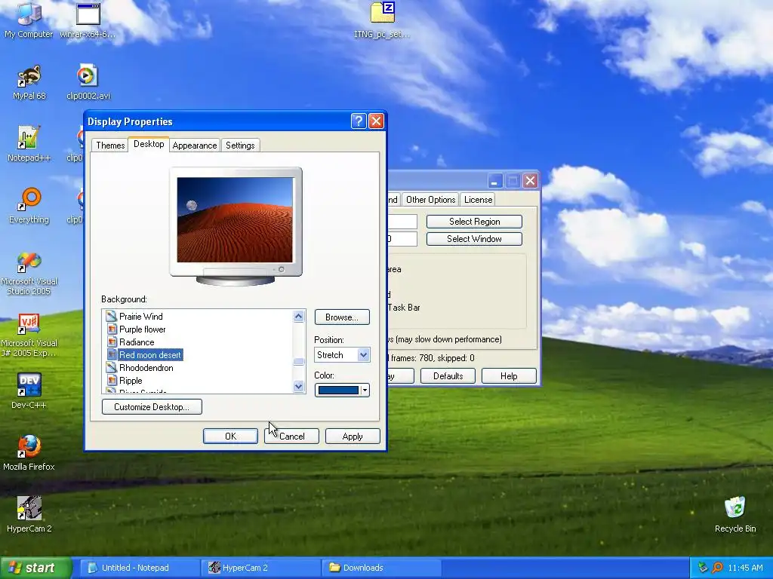
Task: Select Purple flower in background list
Action: [143, 329]
